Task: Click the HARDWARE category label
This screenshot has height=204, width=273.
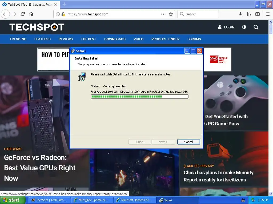Action: tap(13, 149)
